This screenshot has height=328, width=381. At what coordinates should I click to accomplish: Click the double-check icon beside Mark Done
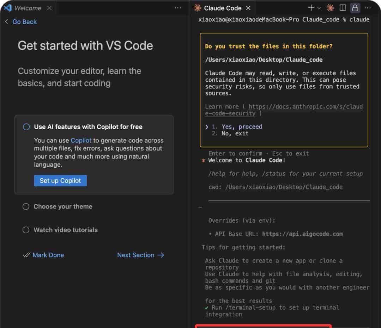(x=26, y=255)
